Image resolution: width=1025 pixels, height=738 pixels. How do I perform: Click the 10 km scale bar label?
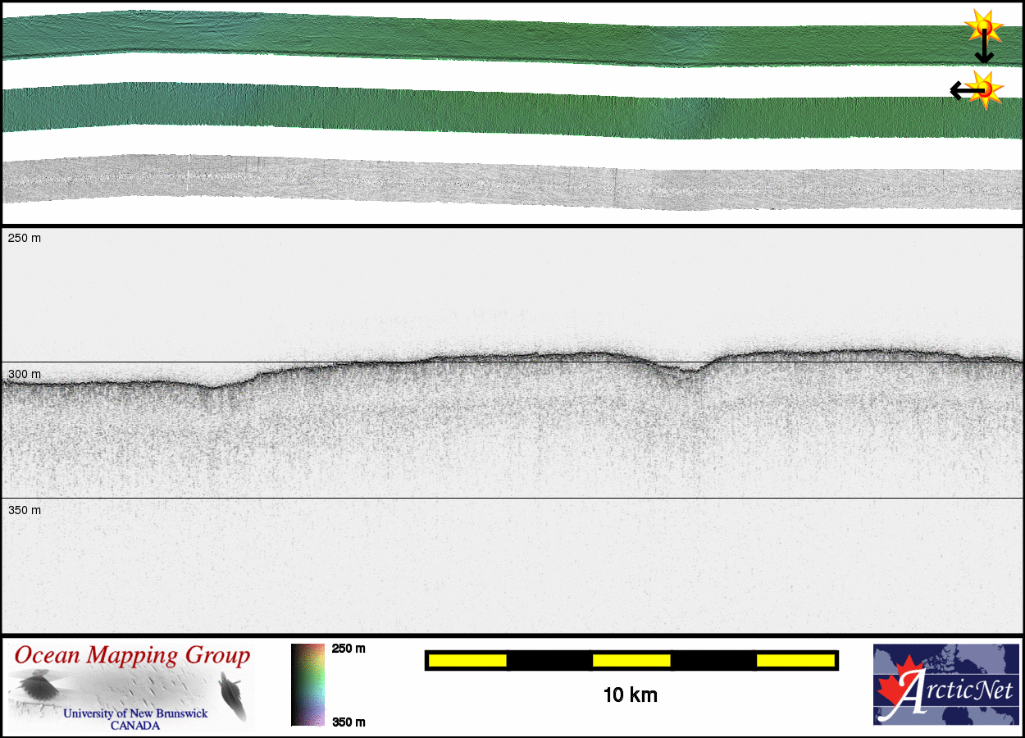[630, 695]
